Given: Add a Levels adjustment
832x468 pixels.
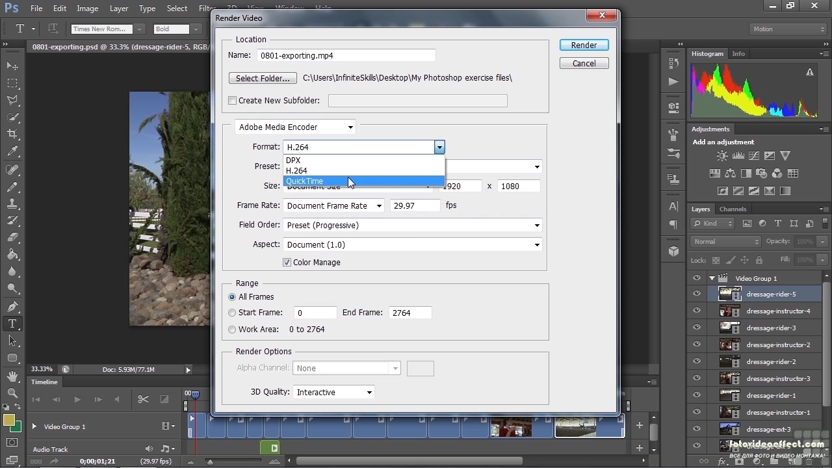Looking at the screenshot, I should (x=738, y=156).
